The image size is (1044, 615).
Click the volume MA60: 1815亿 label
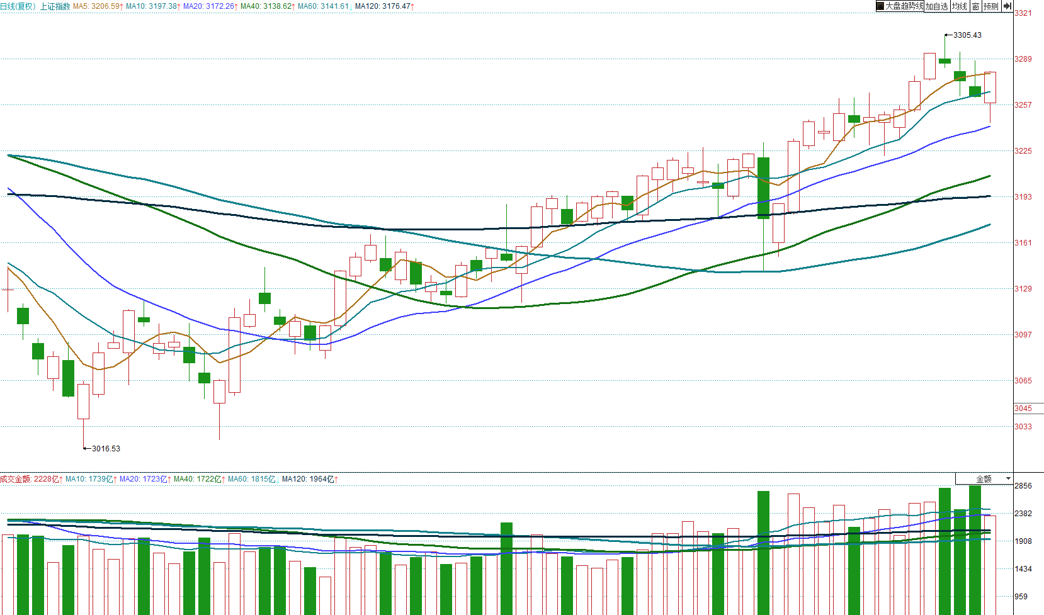coord(254,479)
